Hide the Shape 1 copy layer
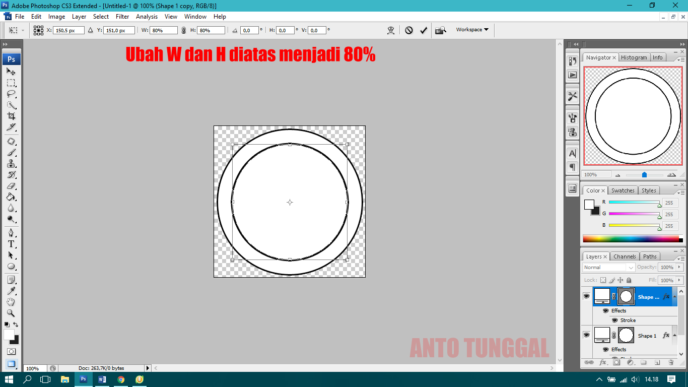This screenshot has height=387, width=688. [x=586, y=296]
